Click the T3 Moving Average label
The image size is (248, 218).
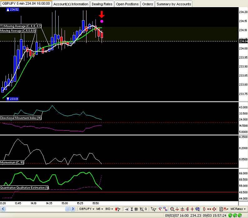(x=21, y=26)
